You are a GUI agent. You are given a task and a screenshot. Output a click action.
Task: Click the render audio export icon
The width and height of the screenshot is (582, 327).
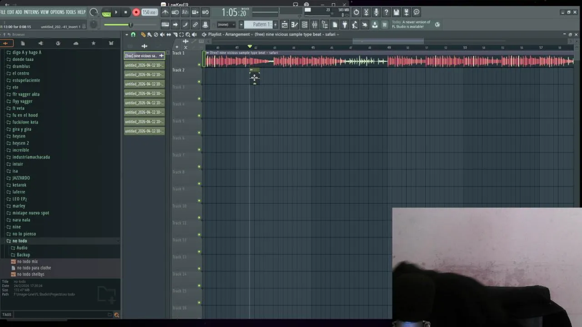click(406, 12)
